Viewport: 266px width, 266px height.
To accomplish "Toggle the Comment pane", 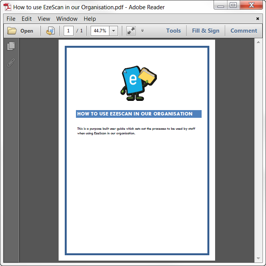I will pyautogui.click(x=244, y=31).
